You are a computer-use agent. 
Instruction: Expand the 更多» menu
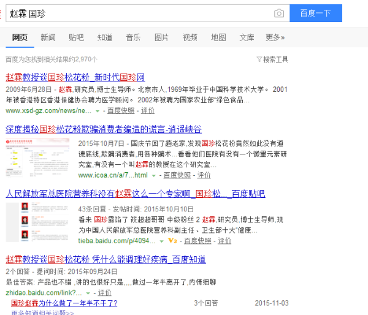pyautogui.click(x=275, y=37)
